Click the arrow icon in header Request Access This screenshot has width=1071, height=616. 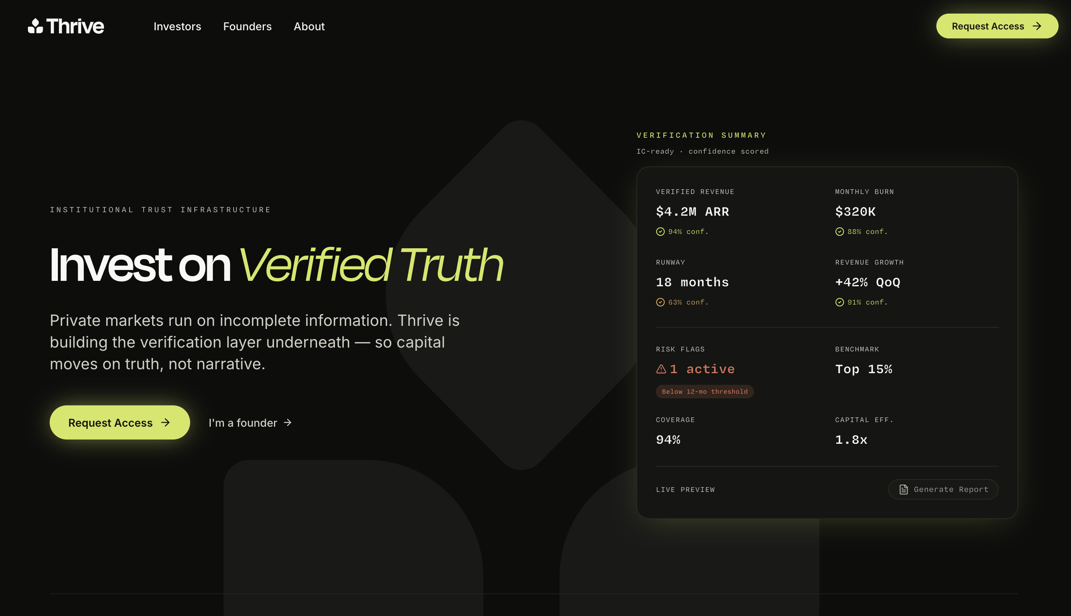click(1037, 26)
